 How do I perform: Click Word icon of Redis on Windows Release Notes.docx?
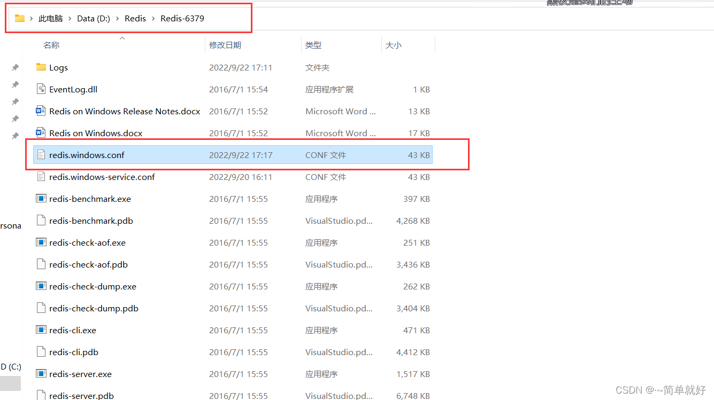[41, 111]
